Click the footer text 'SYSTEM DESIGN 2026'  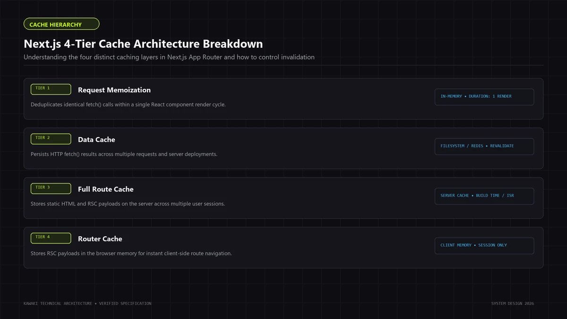pyautogui.click(x=513, y=303)
